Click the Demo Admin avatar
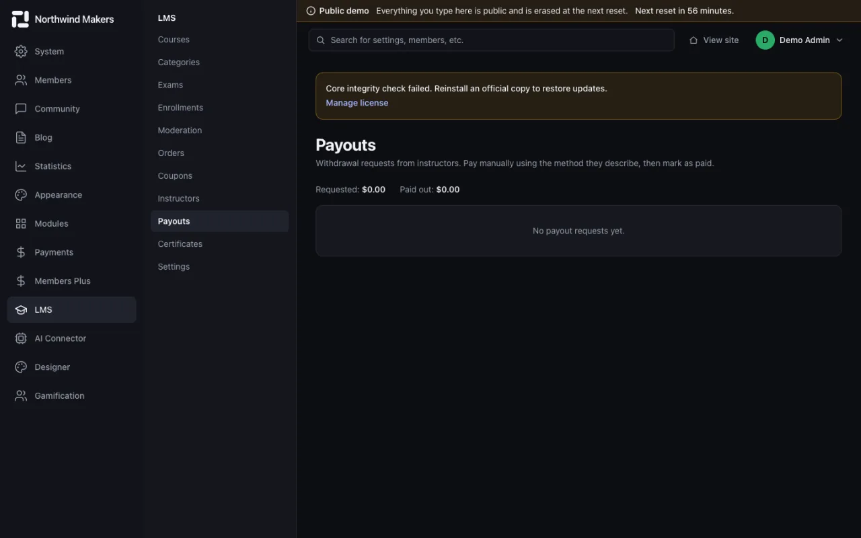Image resolution: width=861 pixels, height=538 pixels. coord(765,40)
